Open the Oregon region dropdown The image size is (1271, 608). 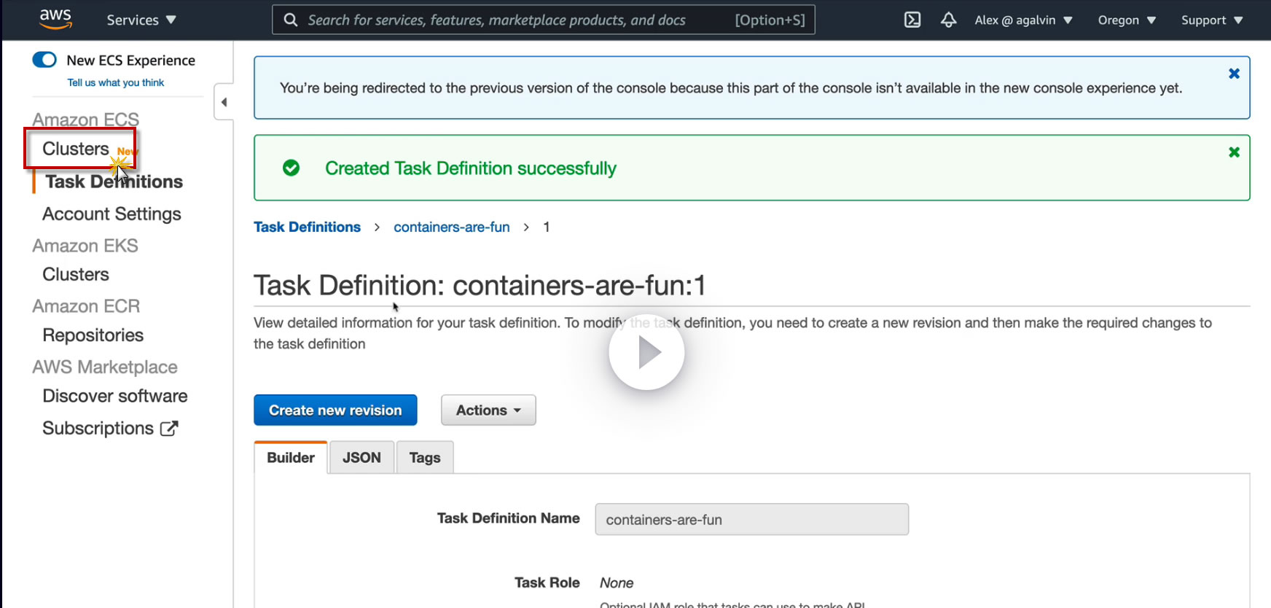(1127, 20)
